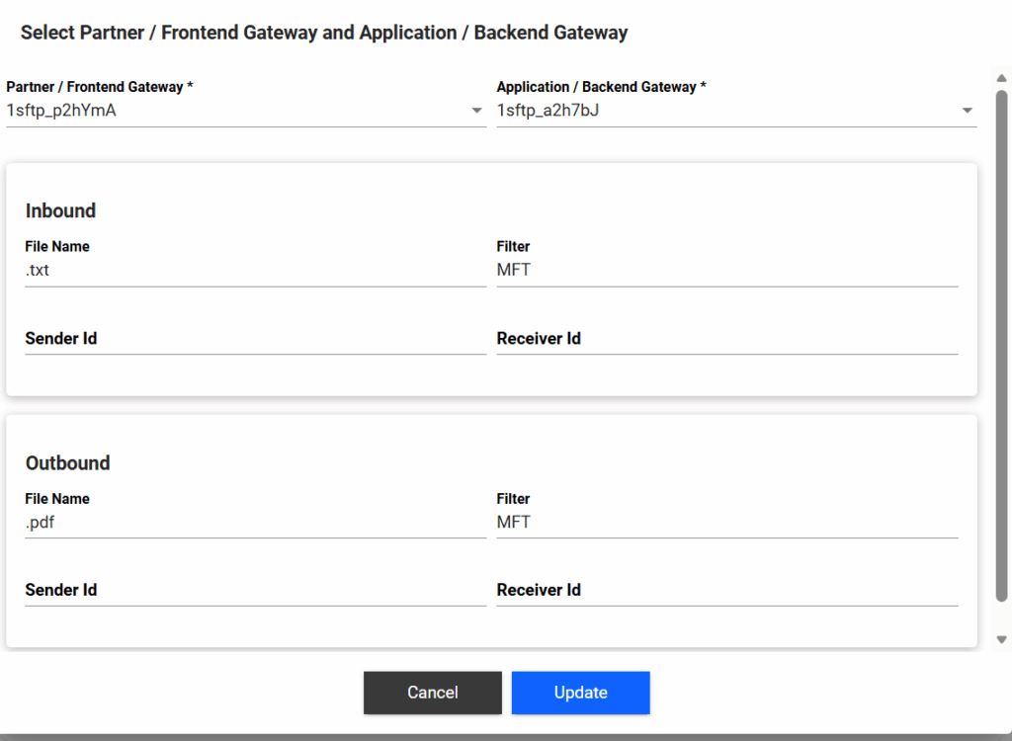Focus the Inbound Filter field
The image size is (1012, 741).
(726, 270)
